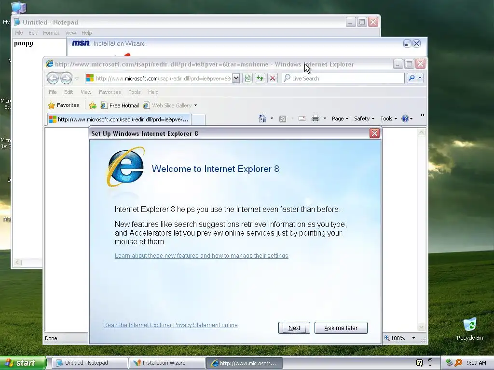Open the Tools menu in IE menu bar
The height and width of the screenshot is (370, 494).
click(134, 92)
